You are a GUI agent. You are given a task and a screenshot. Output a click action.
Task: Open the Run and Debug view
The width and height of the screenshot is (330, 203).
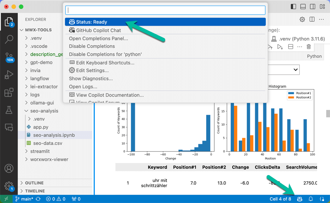click(9, 75)
